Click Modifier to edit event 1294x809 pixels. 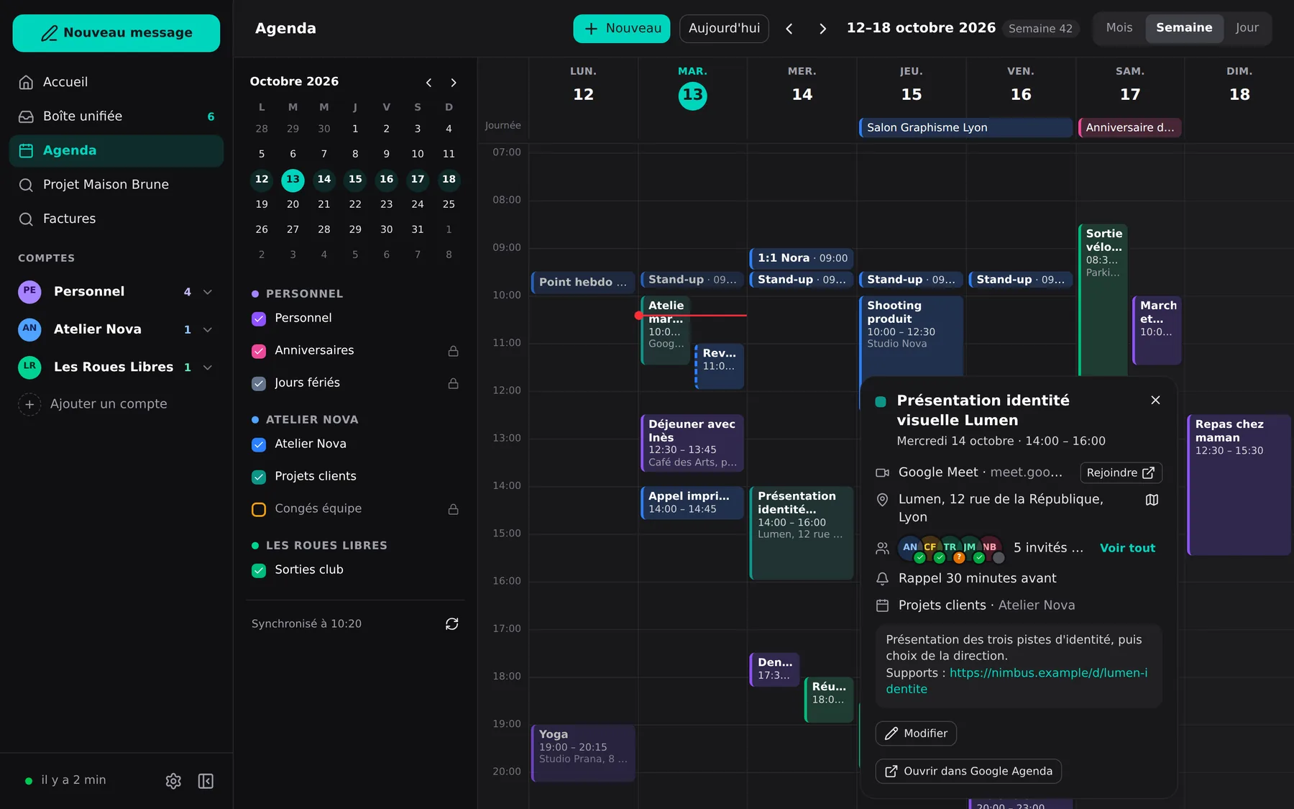915,733
